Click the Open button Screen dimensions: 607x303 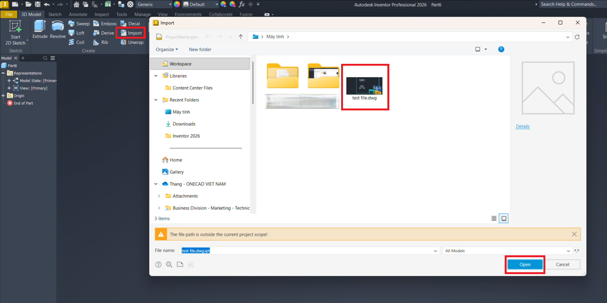525,265
